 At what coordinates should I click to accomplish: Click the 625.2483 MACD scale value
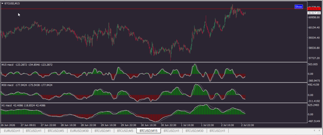[x=314, y=105]
